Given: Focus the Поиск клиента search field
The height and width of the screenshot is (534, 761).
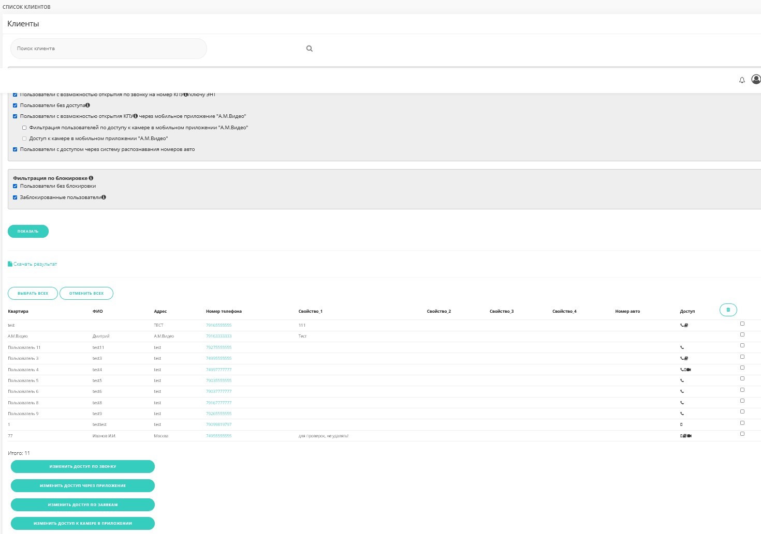Looking at the screenshot, I should [109, 49].
